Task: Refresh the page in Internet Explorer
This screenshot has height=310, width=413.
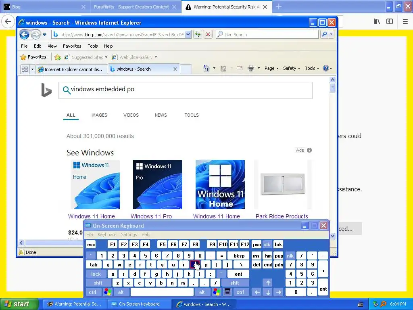Action: [198, 35]
